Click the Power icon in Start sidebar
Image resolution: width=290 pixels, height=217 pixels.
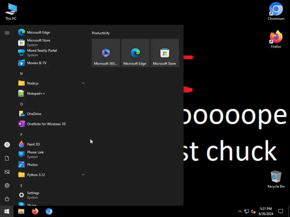(7, 199)
